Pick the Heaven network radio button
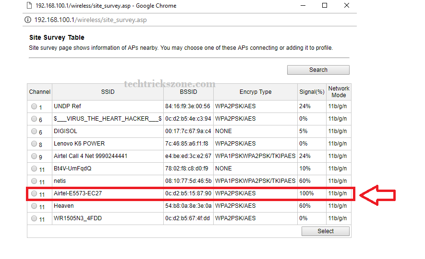Viewport: 425px width, 259px height. 34,206
